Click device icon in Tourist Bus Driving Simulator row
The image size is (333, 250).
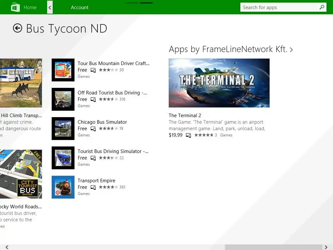point(93,158)
